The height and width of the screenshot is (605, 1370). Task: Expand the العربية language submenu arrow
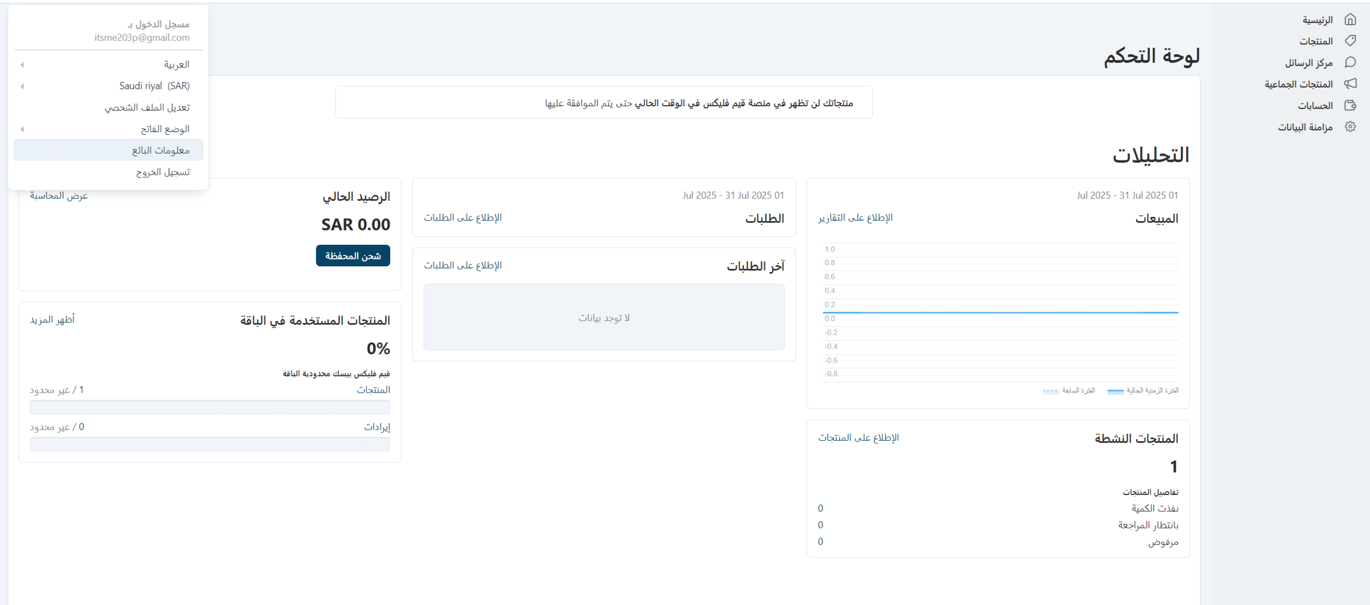(x=22, y=65)
